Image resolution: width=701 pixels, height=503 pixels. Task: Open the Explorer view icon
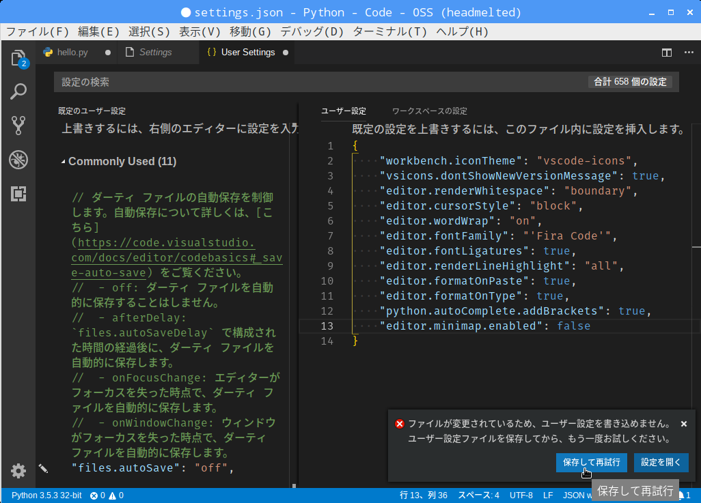point(18,59)
